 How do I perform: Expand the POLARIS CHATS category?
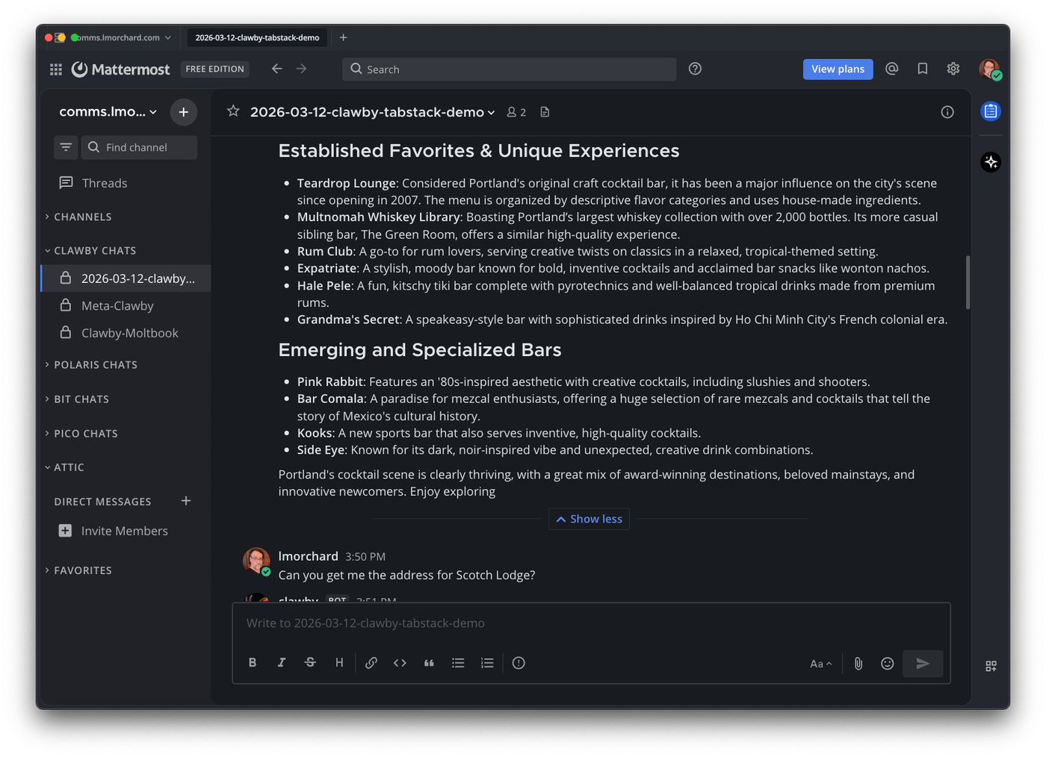[x=95, y=365]
